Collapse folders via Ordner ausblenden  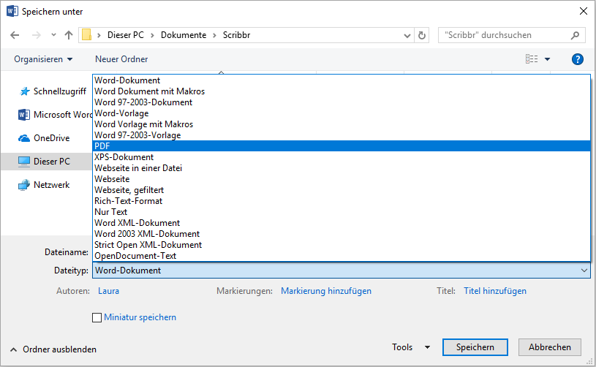coord(53,349)
